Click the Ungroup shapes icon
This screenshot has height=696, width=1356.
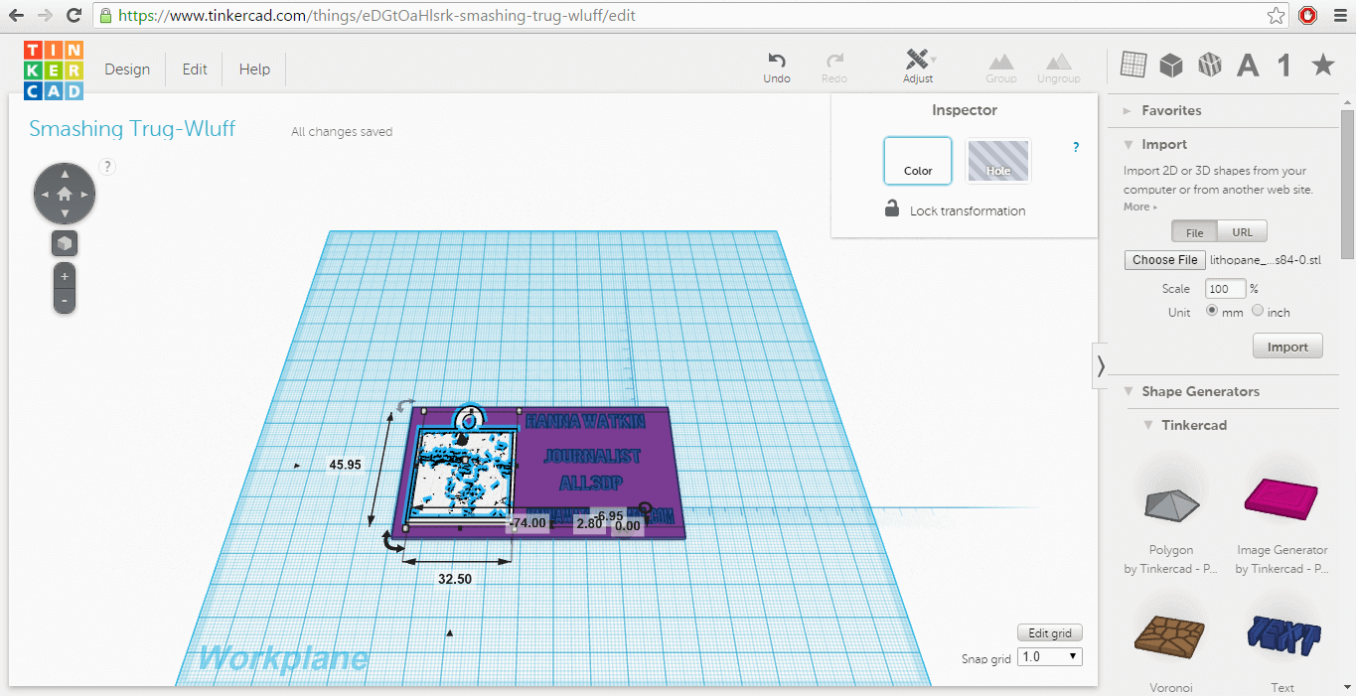click(1058, 68)
